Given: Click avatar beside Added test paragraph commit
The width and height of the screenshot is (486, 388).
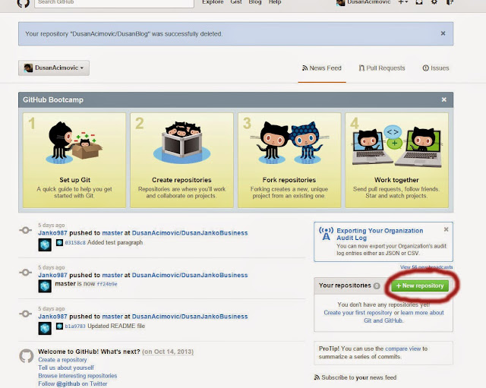Looking at the screenshot, I should coord(45,244).
